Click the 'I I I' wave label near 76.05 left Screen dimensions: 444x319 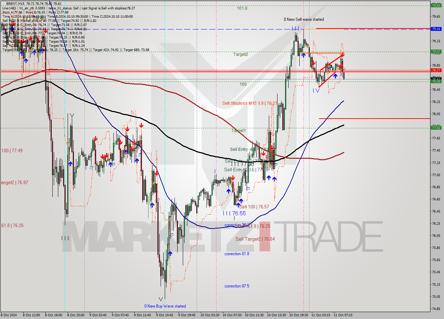[x=65, y=238]
